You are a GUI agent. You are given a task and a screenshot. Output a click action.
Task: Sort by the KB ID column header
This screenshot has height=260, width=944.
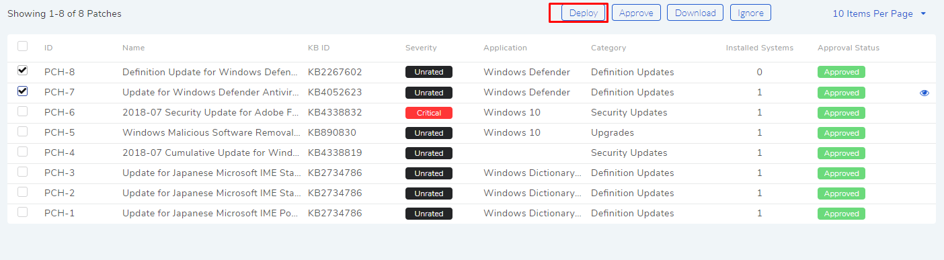click(319, 48)
